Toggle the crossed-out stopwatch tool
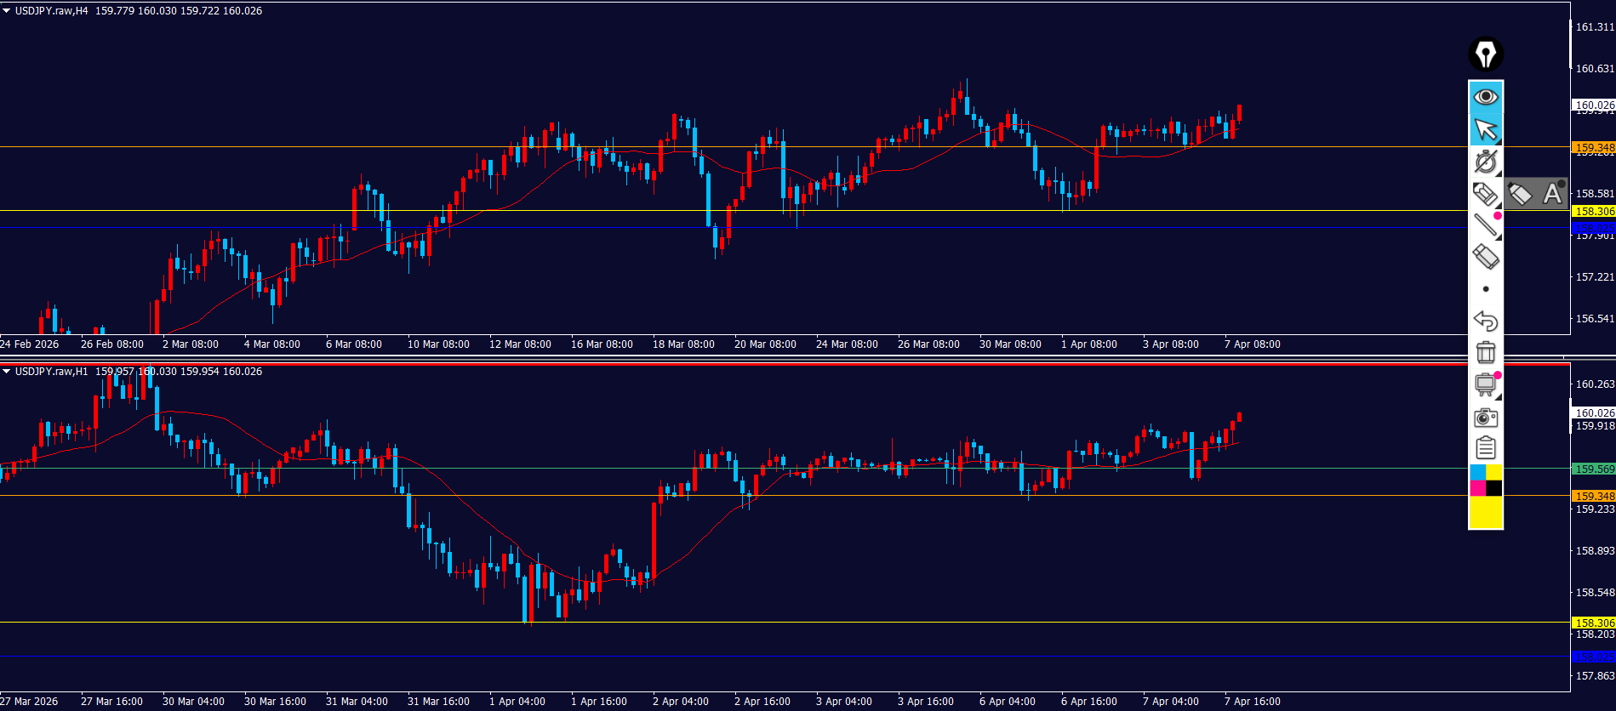Screen dimensions: 1616x711 point(1486,162)
